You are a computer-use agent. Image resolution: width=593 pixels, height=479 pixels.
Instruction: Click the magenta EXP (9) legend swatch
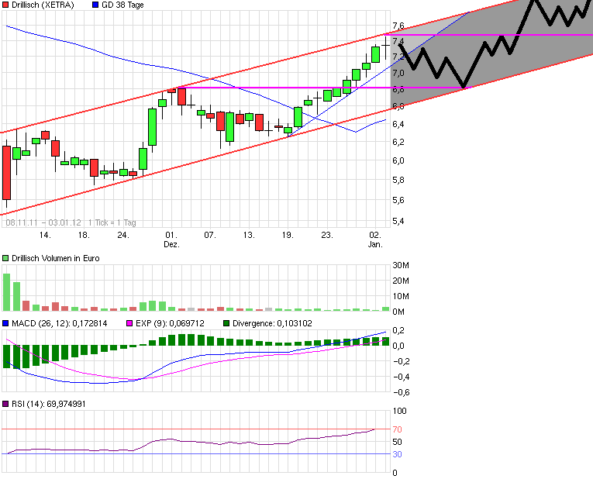point(129,323)
